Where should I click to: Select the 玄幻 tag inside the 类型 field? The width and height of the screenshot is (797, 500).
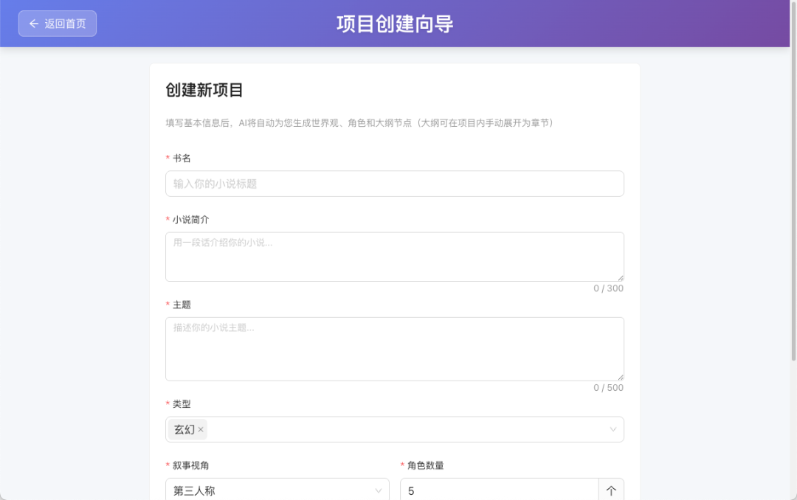pos(184,428)
